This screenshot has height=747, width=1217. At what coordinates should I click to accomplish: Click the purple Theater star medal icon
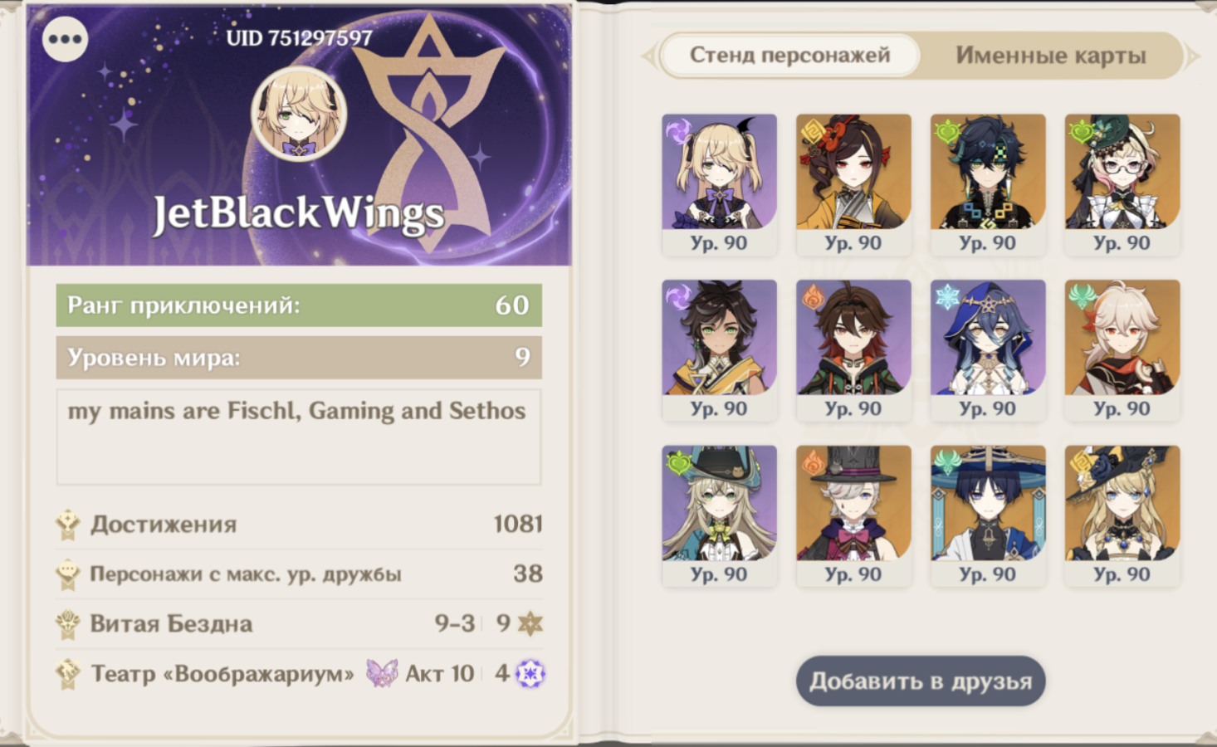pos(530,673)
